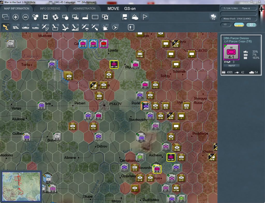Select the Soviet 4=39 unit

[177, 148]
